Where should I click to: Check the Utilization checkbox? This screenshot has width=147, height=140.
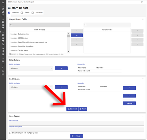click(x=32, y=13)
